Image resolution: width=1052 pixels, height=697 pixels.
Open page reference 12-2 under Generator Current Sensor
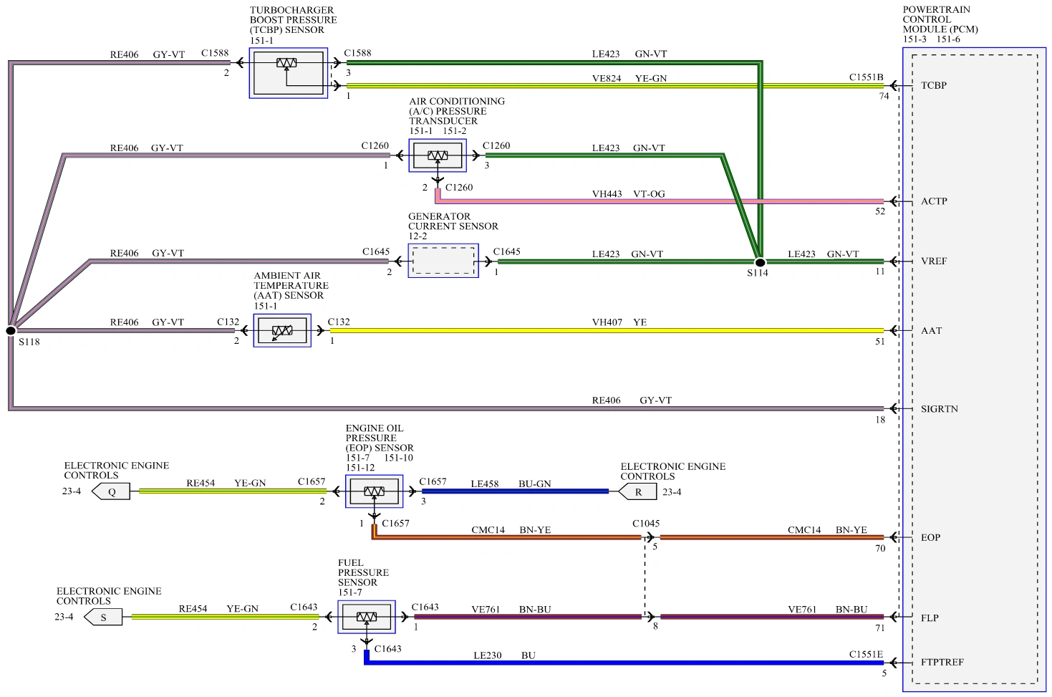point(418,236)
